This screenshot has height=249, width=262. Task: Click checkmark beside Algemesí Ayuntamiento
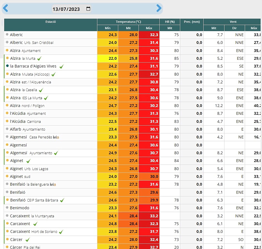pyautogui.click(x=56, y=153)
